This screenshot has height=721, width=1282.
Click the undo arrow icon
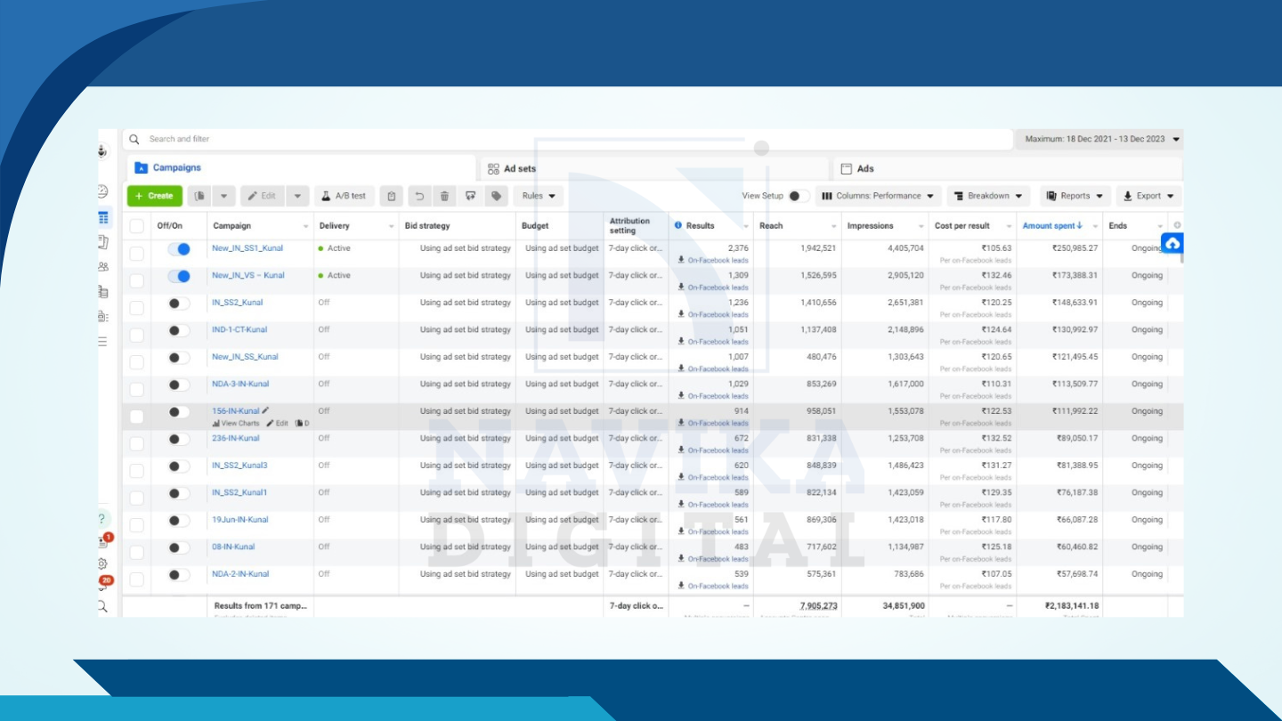tap(419, 196)
